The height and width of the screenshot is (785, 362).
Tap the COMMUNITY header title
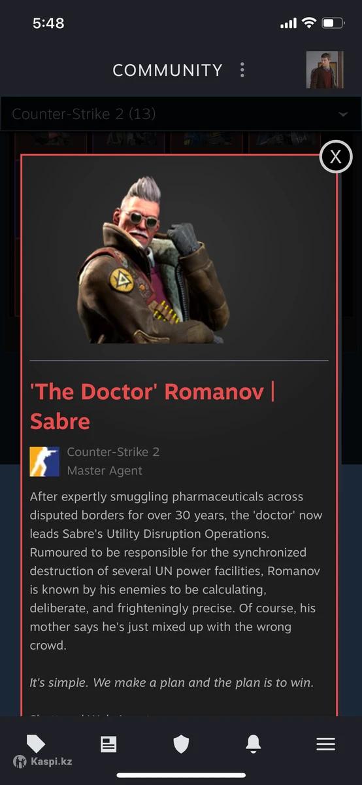coord(168,70)
